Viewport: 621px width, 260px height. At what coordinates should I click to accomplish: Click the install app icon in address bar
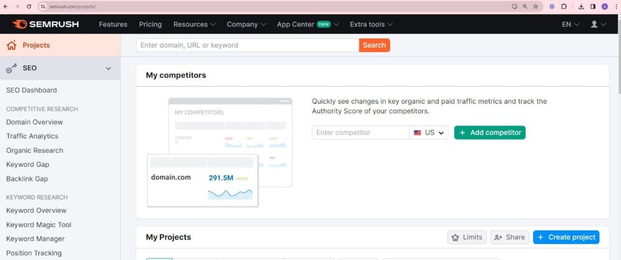(514, 7)
